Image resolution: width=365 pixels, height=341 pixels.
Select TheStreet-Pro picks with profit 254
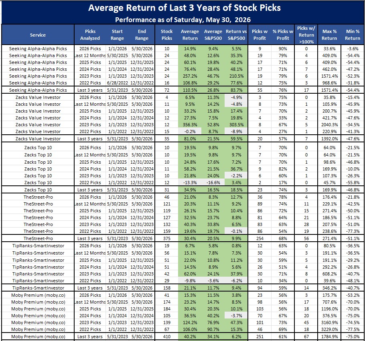[x=260, y=238]
